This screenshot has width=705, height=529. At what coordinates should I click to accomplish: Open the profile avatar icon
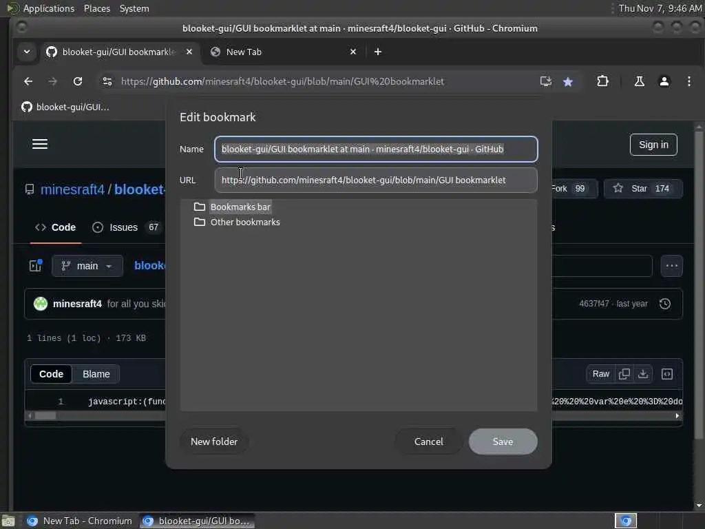click(x=664, y=81)
